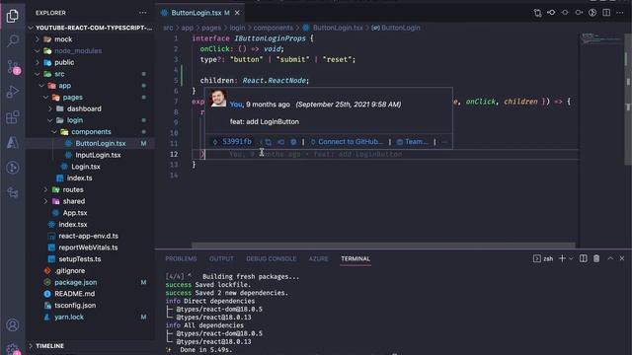Open the launch profile dropdown next to plus
Viewport: 632px width, 355px height.
[571, 258]
